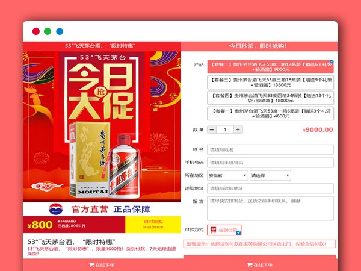The image size is (361, 271).
Task: Click the green dot in window header
Action: point(48,31)
